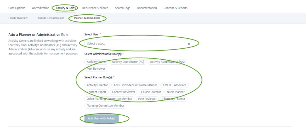Image resolution: width=306 pixels, height=130 pixels.
Task: Switch to the Accreditation tab
Action: tap(41, 8)
